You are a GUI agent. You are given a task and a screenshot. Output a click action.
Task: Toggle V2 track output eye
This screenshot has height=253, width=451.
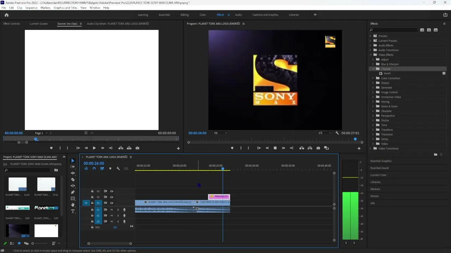[112, 197]
